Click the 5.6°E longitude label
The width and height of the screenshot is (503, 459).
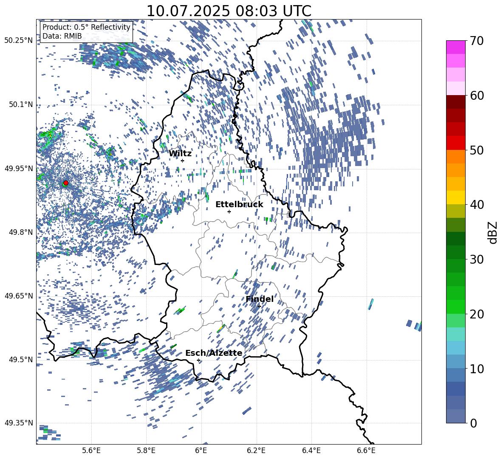click(x=91, y=451)
